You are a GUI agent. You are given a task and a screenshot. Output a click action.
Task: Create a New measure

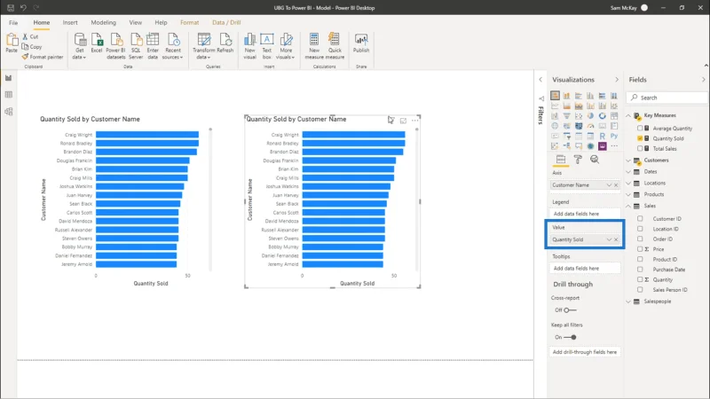pyautogui.click(x=314, y=46)
